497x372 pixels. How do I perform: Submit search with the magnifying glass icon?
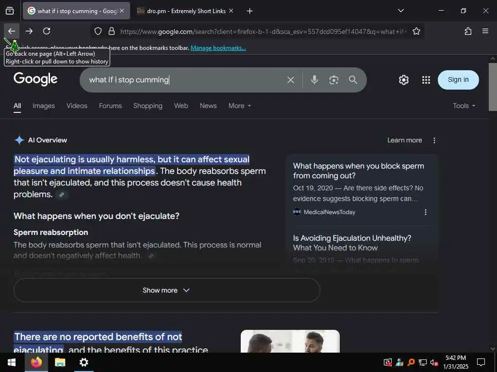(353, 80)
